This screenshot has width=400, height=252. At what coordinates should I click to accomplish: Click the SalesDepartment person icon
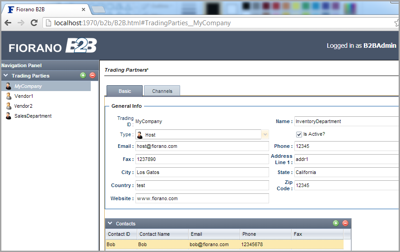pyautogui.click(x=9, y=116)
